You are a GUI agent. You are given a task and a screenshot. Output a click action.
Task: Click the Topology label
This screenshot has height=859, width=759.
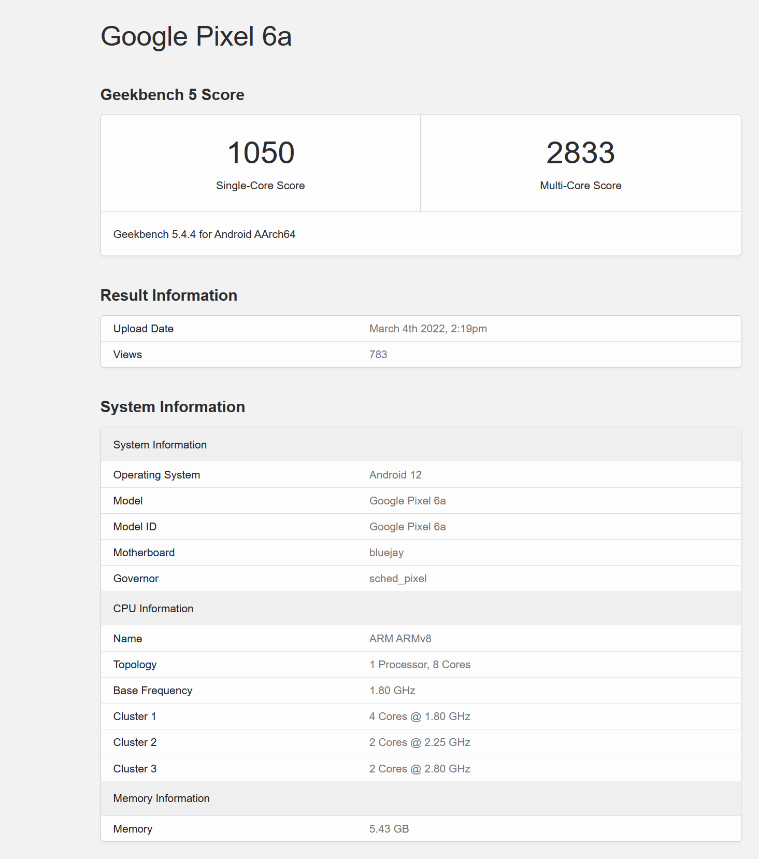click(135, 665)
